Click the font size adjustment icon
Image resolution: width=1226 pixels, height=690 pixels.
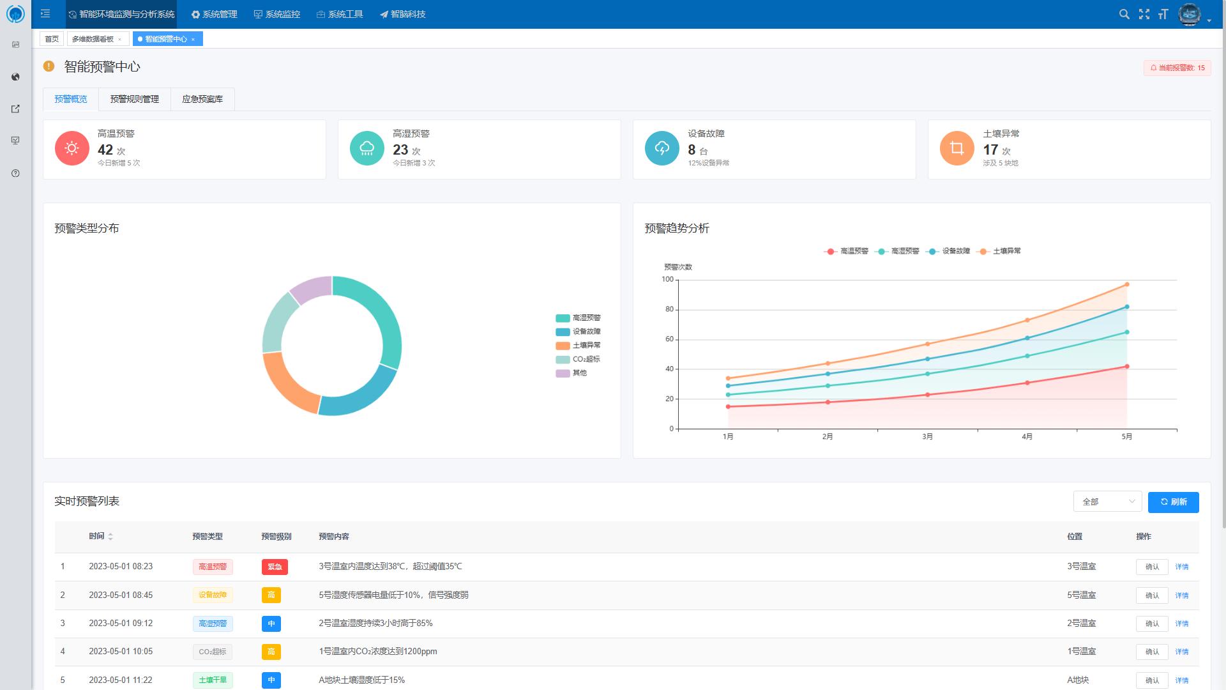pyautogui.click(x=1163, y=14)
